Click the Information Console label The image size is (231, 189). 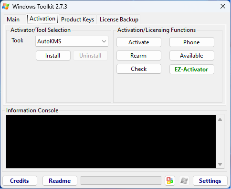click(32, 110)
